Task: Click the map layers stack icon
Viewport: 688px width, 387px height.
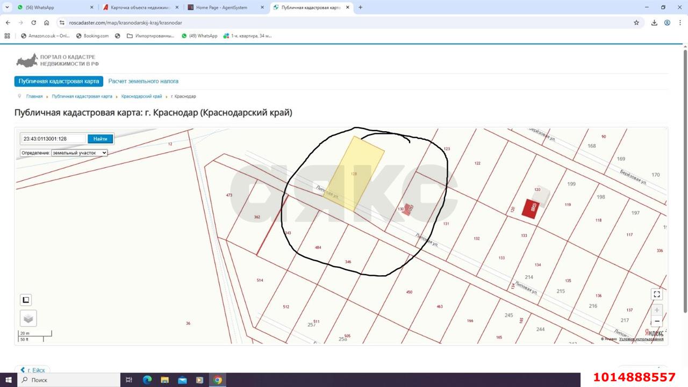Action: pos(28,318)
